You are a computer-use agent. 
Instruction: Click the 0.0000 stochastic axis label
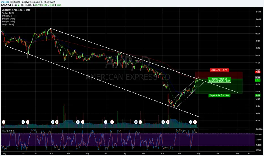(259, 150)
